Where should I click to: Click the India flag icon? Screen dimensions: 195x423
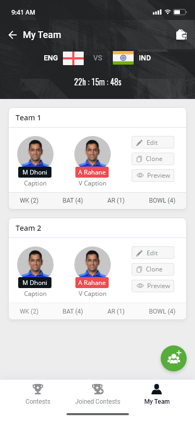click(x=123, y=58)
